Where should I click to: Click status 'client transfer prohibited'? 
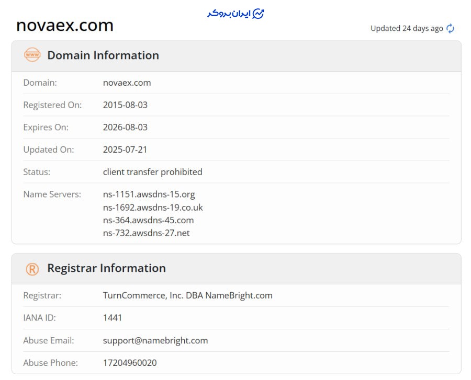153,172
